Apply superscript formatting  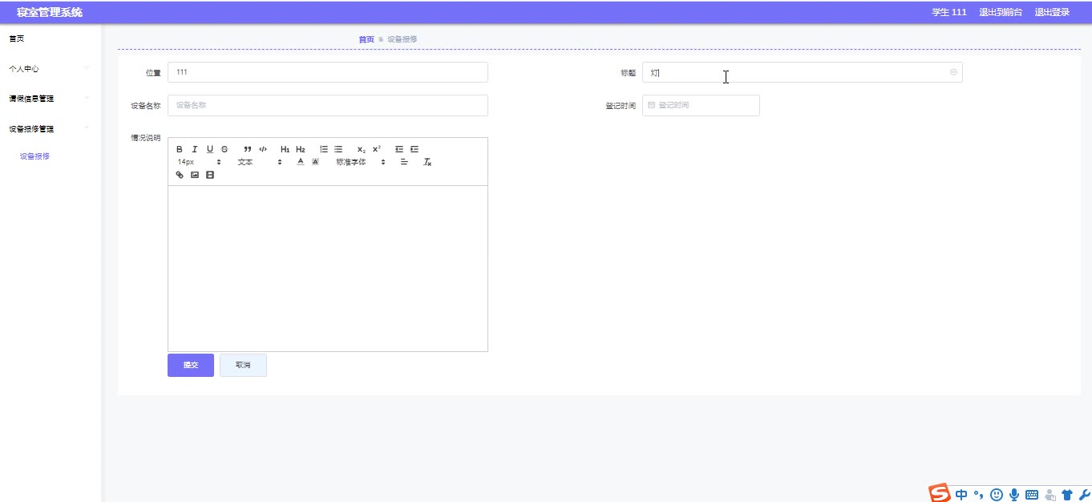pyautogui.click(x=377, y=149)
